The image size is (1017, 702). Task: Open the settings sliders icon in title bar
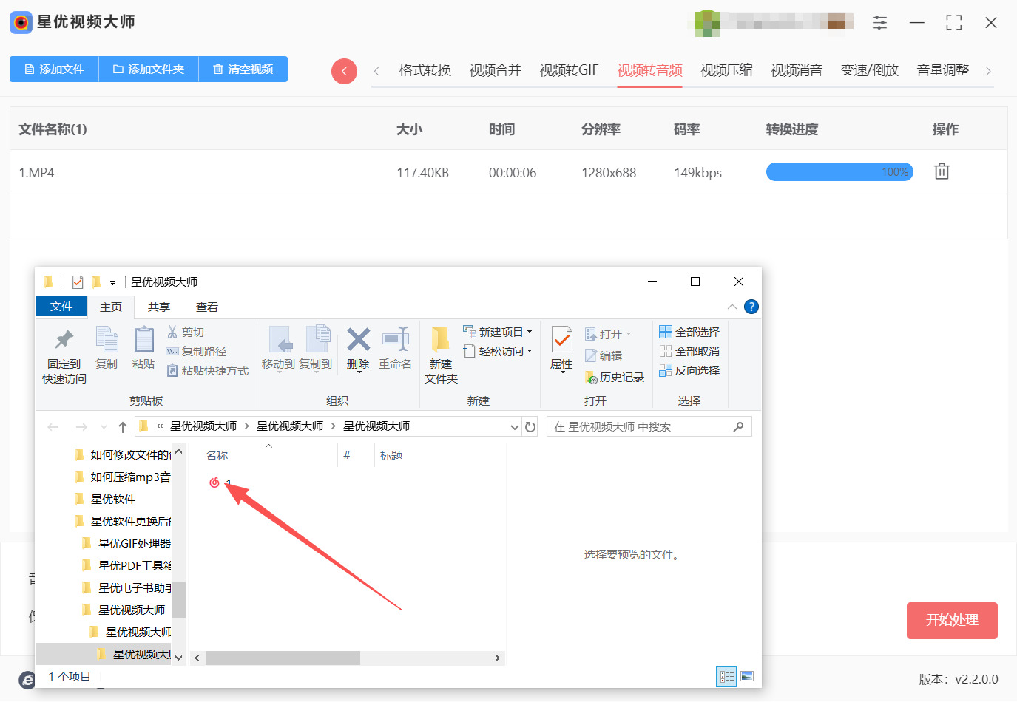[879, 23]
